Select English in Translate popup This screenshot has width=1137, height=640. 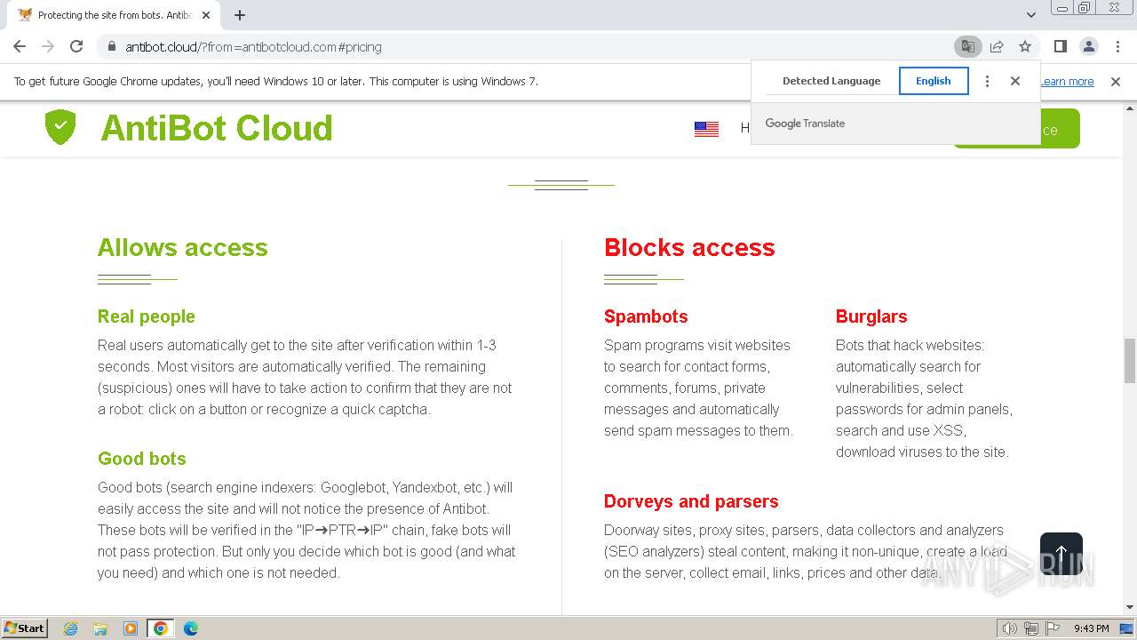[934, 81]
